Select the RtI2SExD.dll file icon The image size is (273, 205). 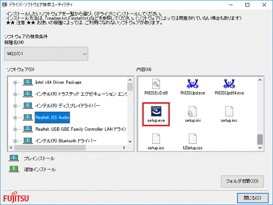click(x=156, y=84)
